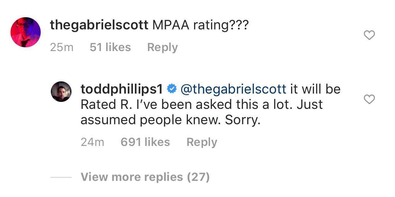Image resolution: width=395 pixels, height=197 pixels.
Task: Open toddphillips1's small profile avatar
Action: click(61, 92)
